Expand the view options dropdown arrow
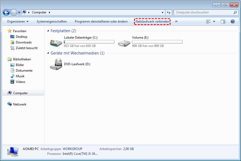This screenshot has width=241, height=161. tap(214, 21)
